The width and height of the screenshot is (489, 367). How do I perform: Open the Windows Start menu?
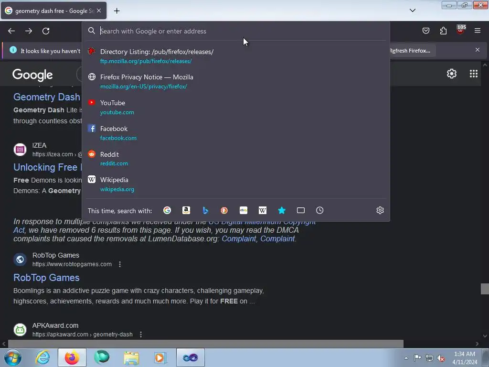point(13,357)
